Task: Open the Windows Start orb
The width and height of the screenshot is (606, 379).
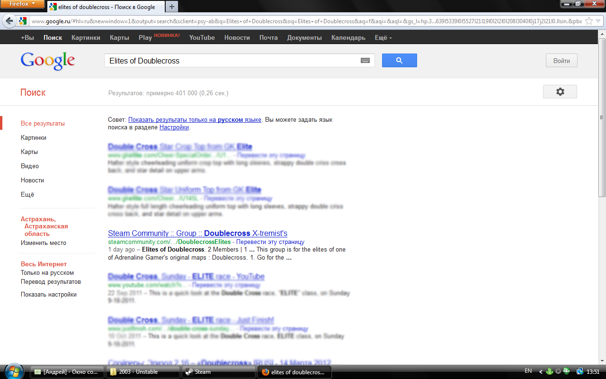Action: pos(13,371)
